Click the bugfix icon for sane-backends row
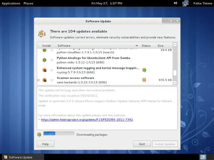214x160 pixels. coord(44,80)
